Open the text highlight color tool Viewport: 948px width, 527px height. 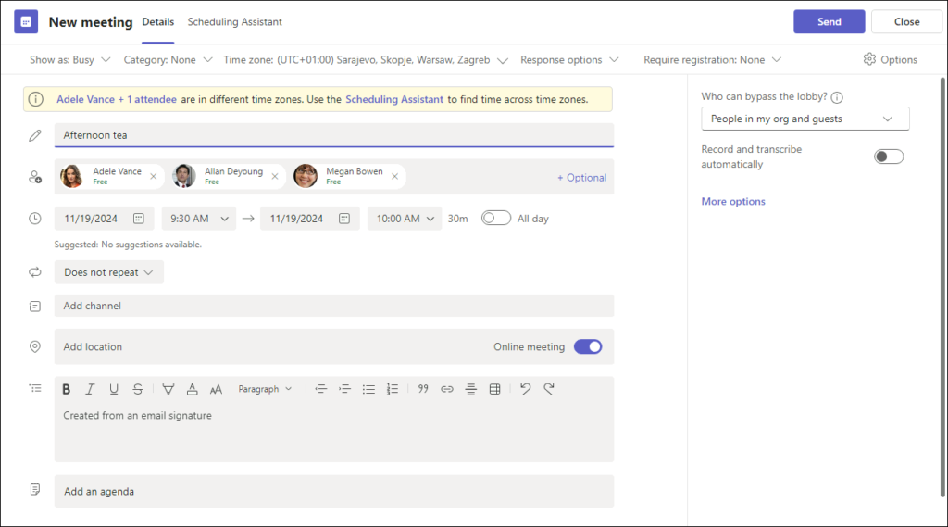(x=168, y=389)
